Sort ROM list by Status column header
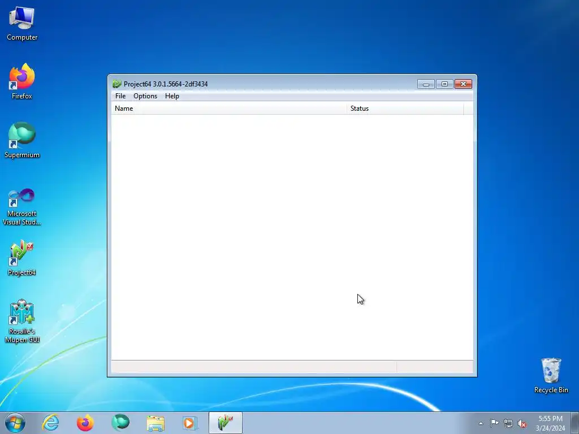Image resolution: width=579 pixels, height=434 pixels. (x=405, y=108)
